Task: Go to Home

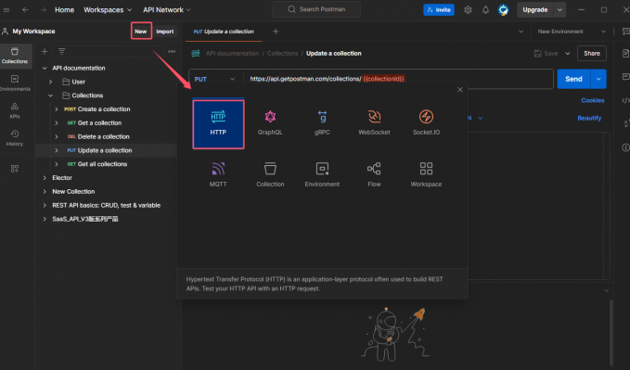Action: pos(64,9)
